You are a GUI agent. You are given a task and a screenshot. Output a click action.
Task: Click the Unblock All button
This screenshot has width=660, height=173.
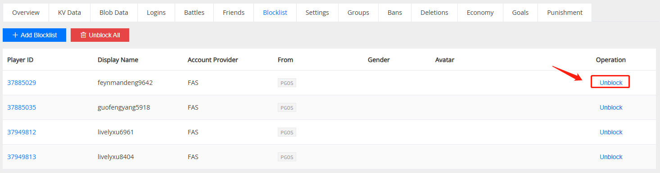pyautogui.click(x=100, y=35)
